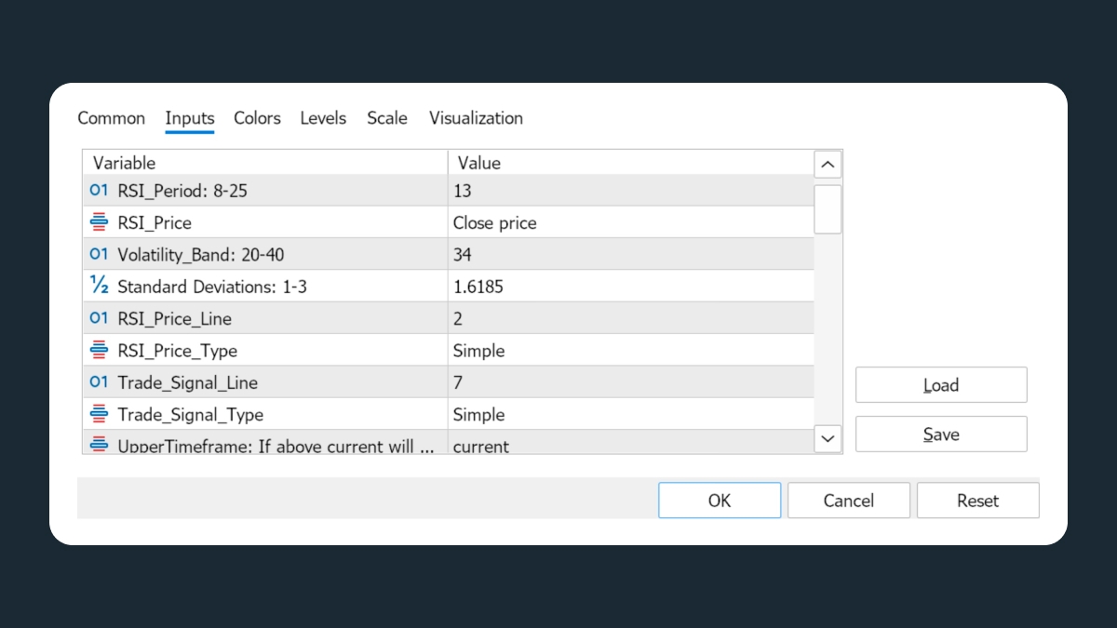Confirm settings with the OK button
Screen dimensions: 1117x628
720,501
